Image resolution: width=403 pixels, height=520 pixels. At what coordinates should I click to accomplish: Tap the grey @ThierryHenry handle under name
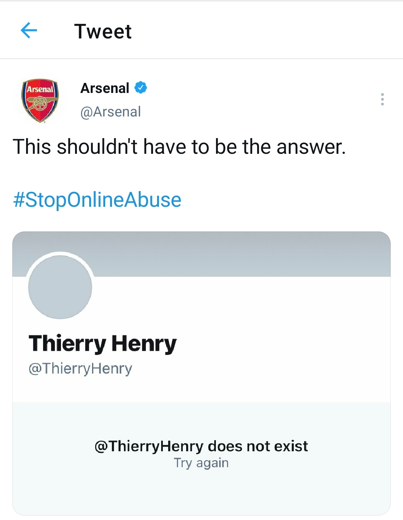tap(80, 368)
